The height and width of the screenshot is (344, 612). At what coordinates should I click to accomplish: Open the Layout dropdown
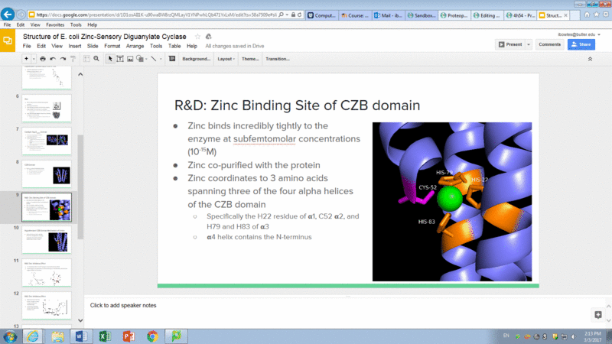tap(226, 59)
